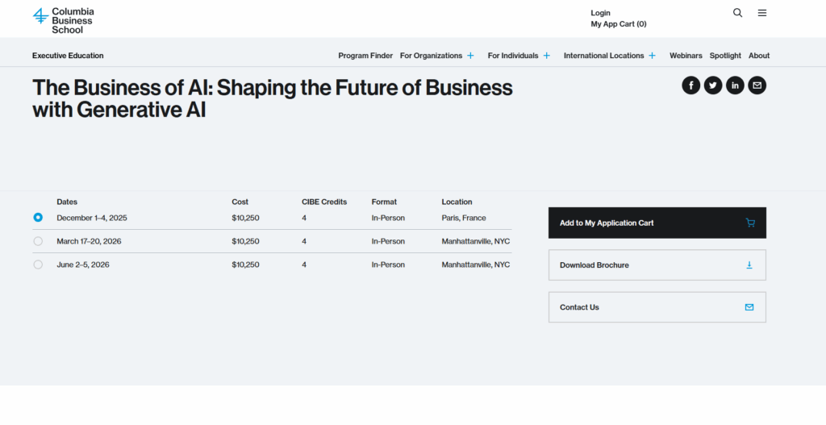Click the Columbia Business School logo
This screenshot has height=425, width=826.
coord(63,20)
